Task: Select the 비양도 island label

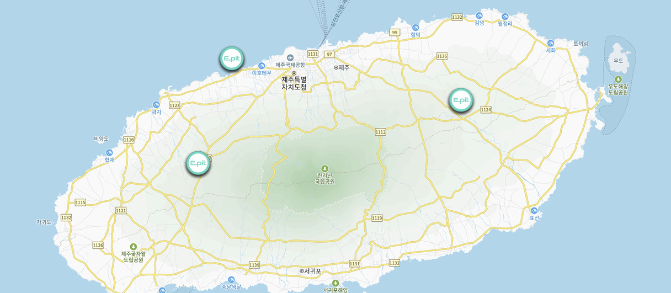Action: coord(102,138)
